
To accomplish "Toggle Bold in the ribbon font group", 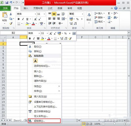I will tap(19, 19).
